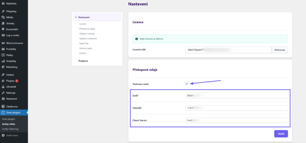Jump to Jazykové nastavení section link

(x=88, y=39)
